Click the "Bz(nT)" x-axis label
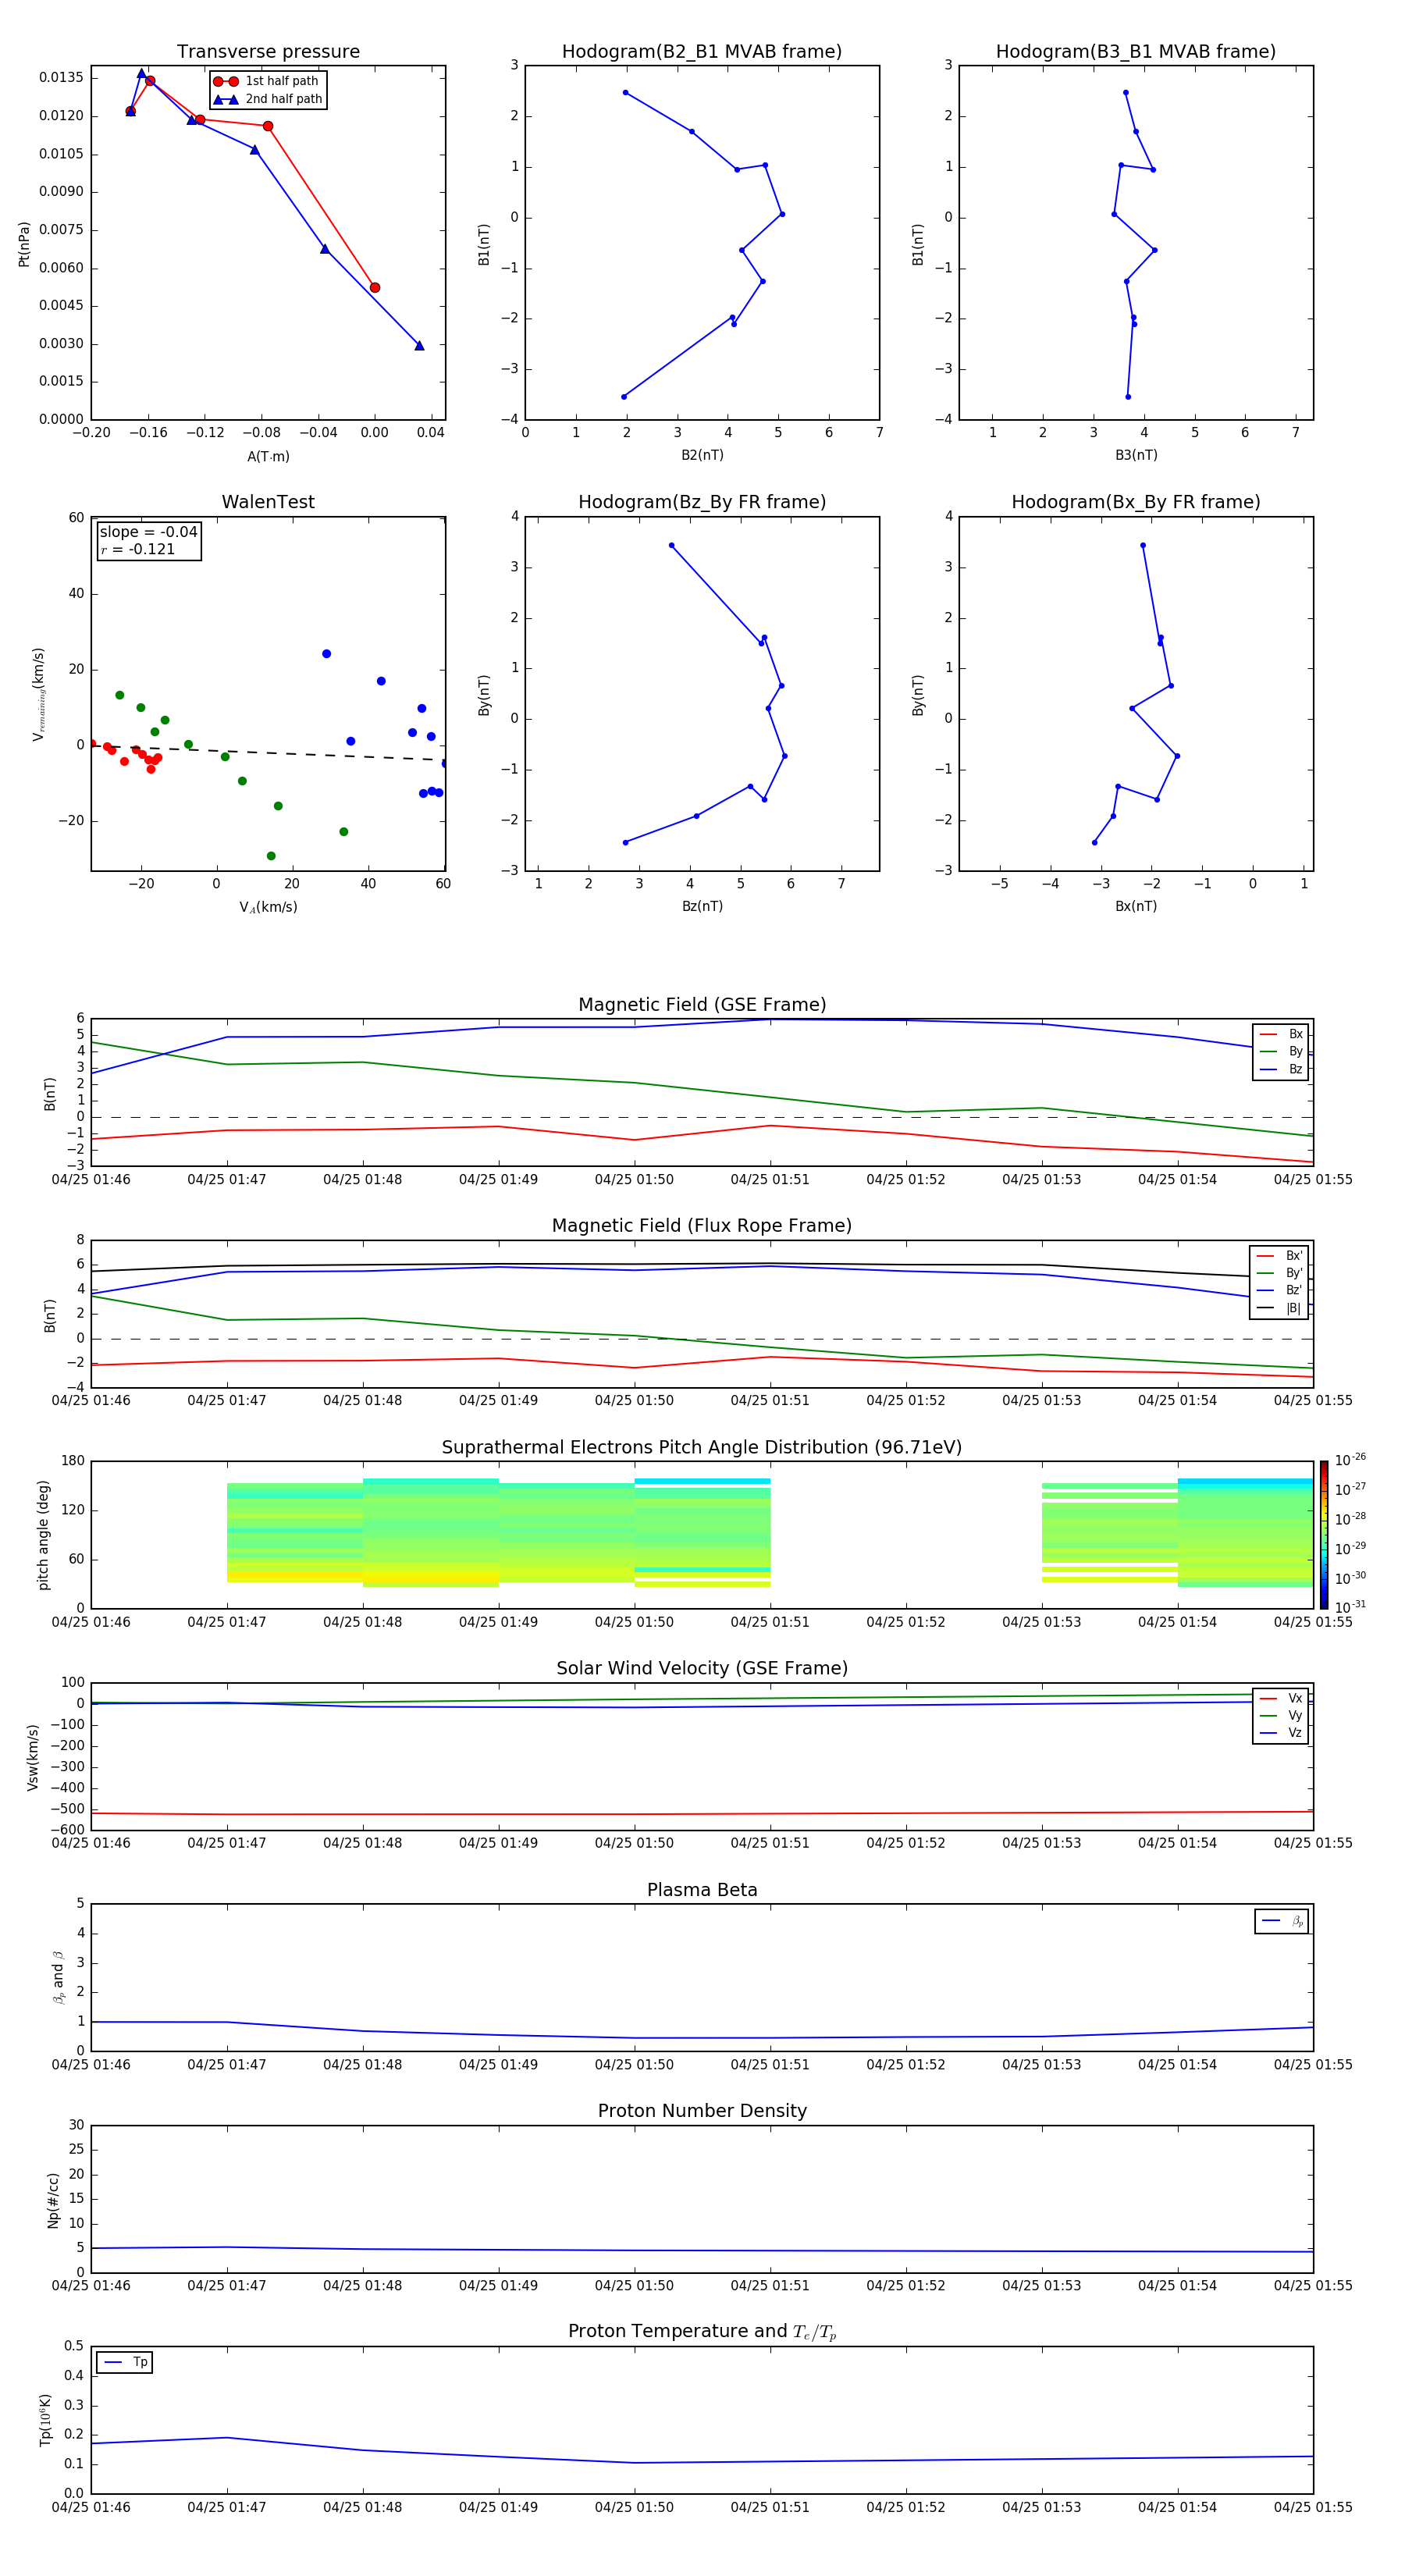The height and width of the screenshot is (2576, 1405). [702, 906]
